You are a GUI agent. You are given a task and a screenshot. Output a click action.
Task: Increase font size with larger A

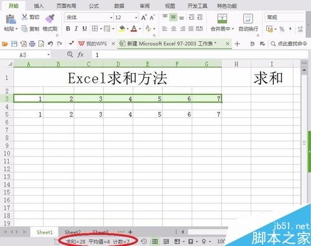(144, 17)
